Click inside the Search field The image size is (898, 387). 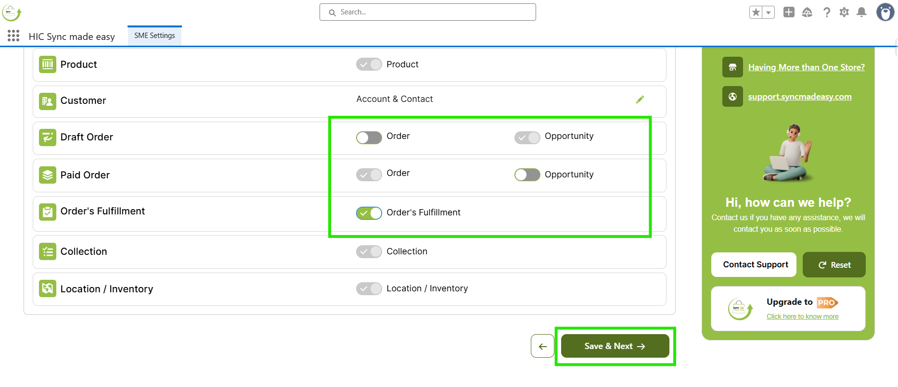427,12
